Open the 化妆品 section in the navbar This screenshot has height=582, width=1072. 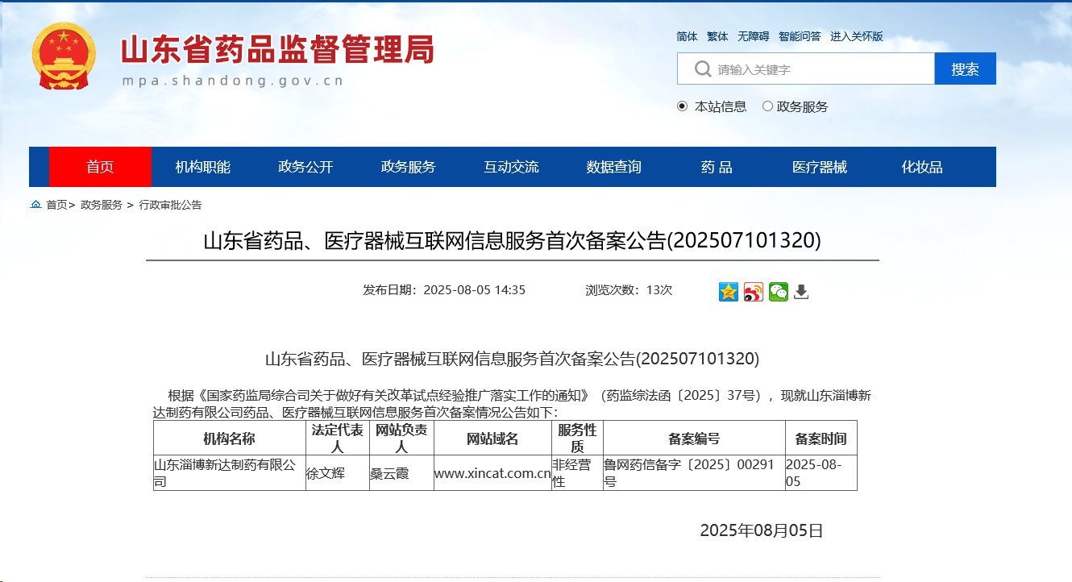(923, 166)
